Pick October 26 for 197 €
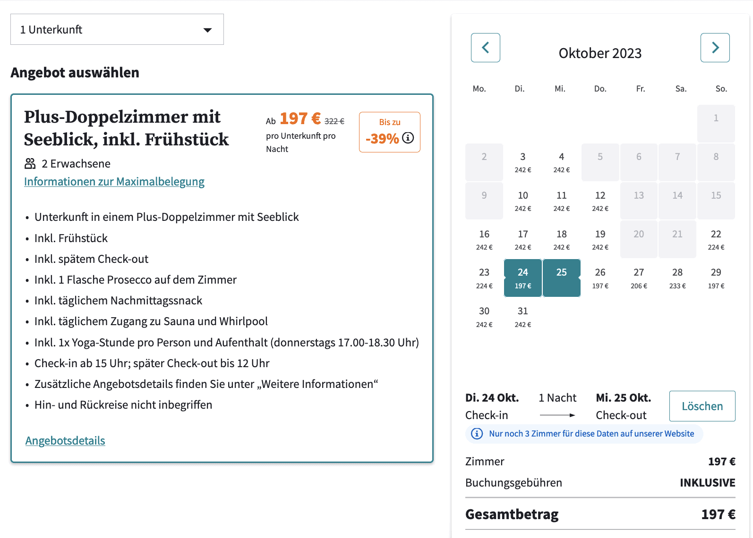 600,277
